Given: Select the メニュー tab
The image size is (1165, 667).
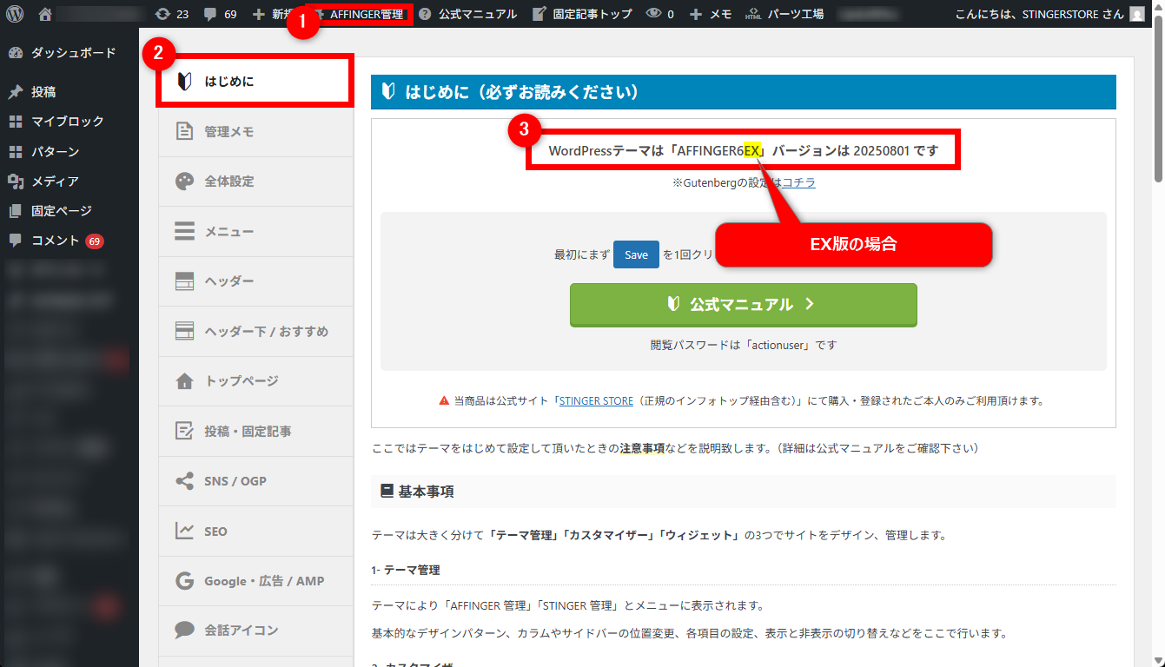Looking at the screenshot, I should point(255,232).
